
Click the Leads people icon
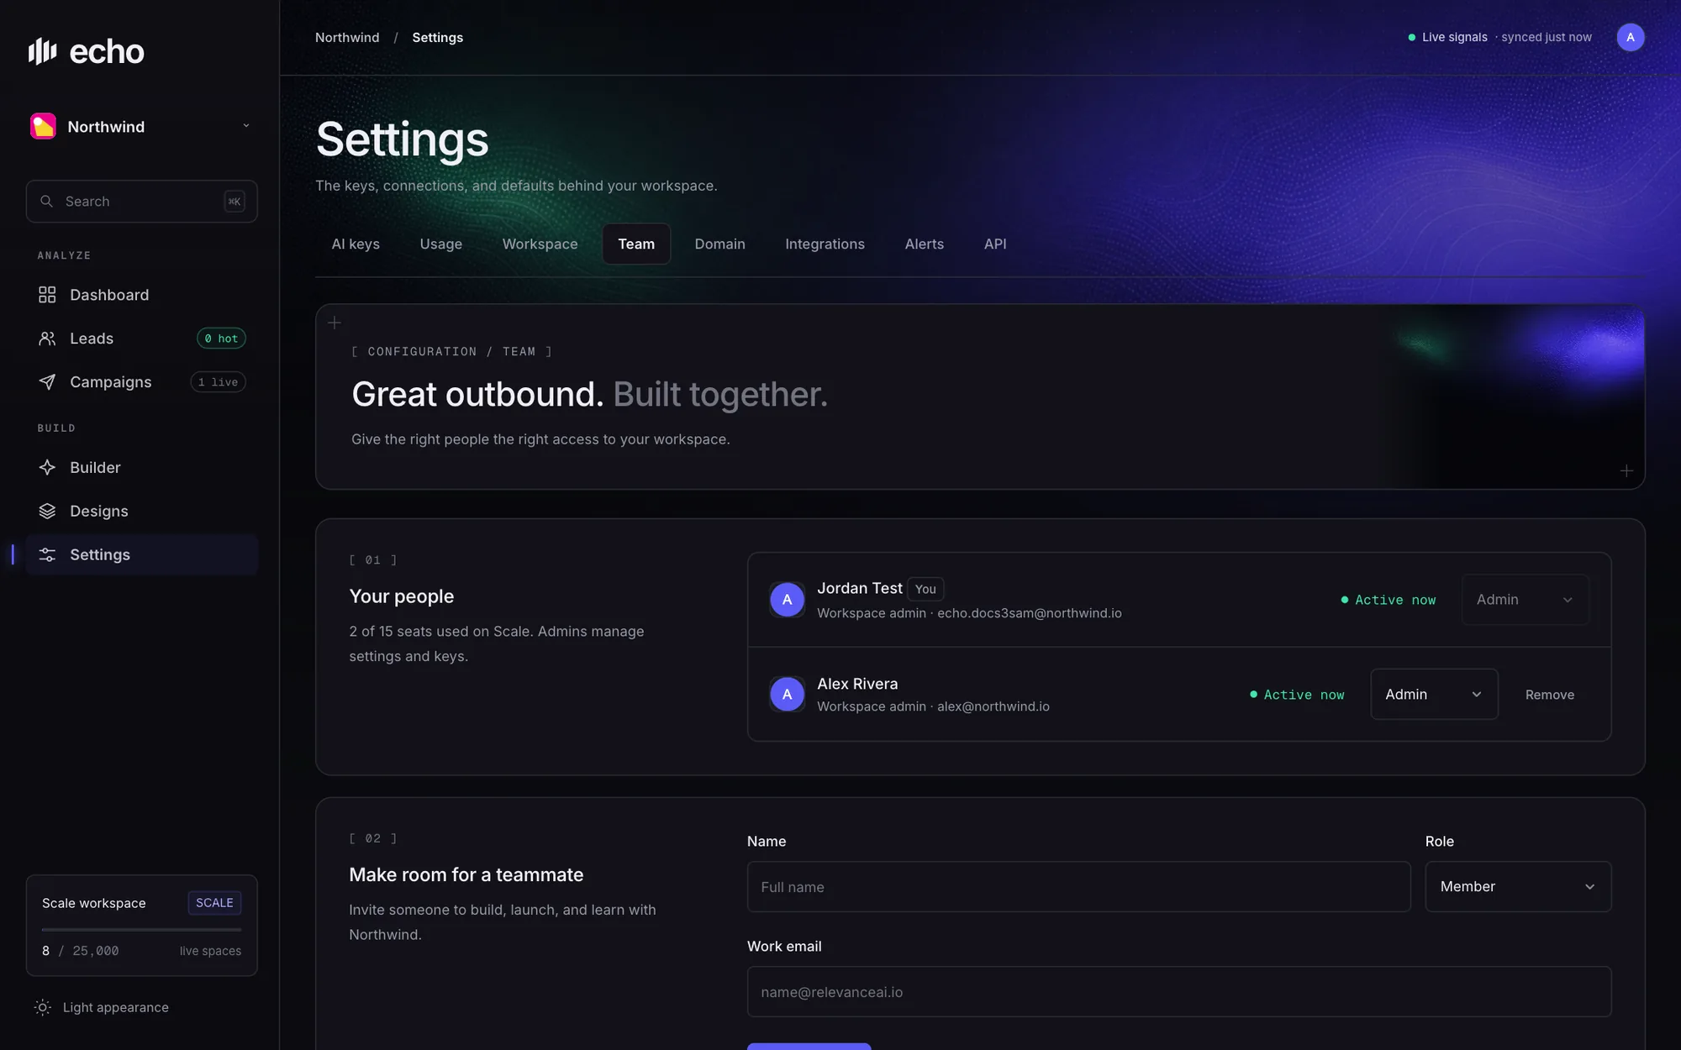[x=47, y=339]
